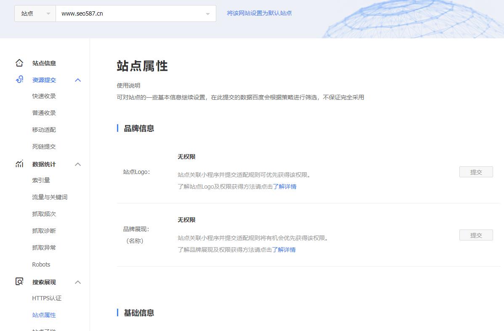Open Robots settings in sidebar
Image resolution: width=504 pixels, height=331 pixels.
[x=41, y=264]
